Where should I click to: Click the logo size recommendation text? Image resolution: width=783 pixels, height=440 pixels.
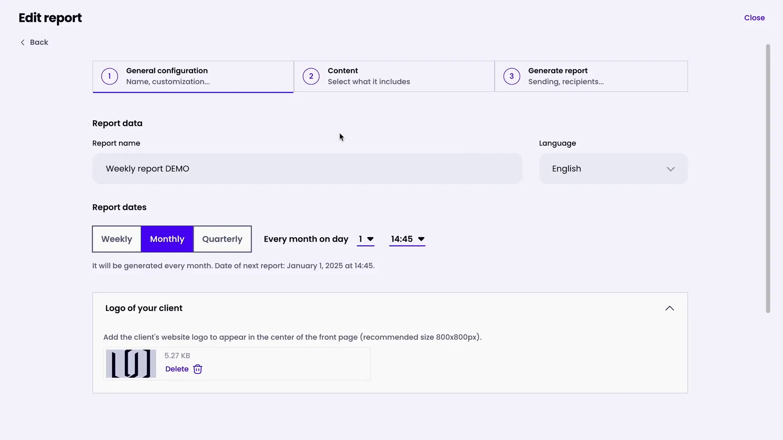292,337
